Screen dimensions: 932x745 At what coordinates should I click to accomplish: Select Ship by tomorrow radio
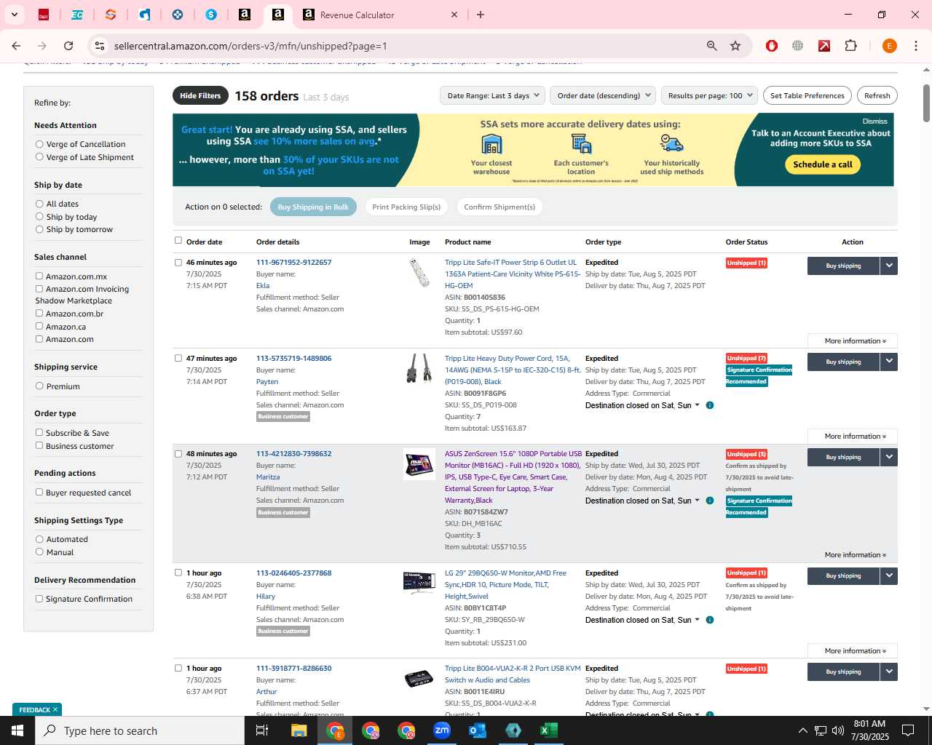click(x=39, y=229)
